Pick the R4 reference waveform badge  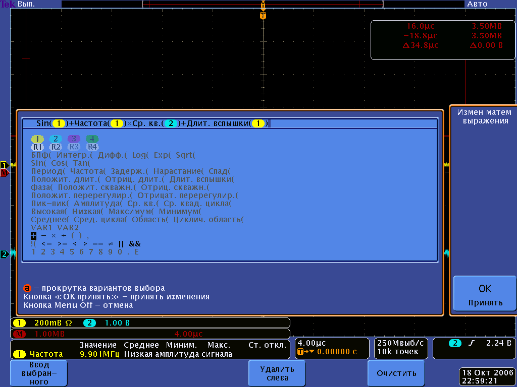point(92,147)
